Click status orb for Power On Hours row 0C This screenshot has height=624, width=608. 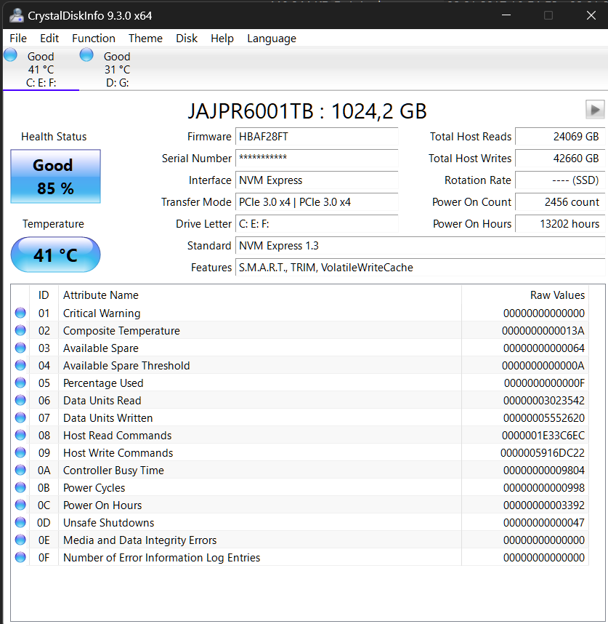pos(20,505)
